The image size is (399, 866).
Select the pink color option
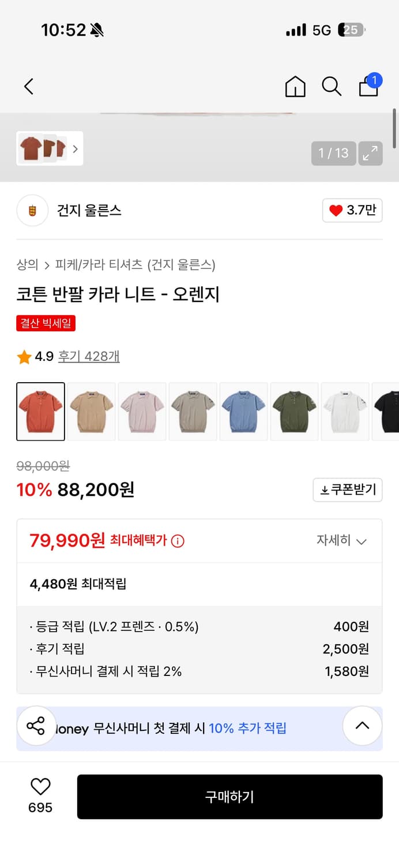[x=142, y=411]
